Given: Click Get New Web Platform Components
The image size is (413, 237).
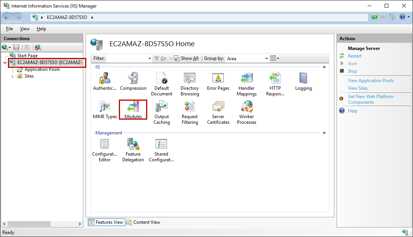Looking at the screenshot, I should point(371,99).
